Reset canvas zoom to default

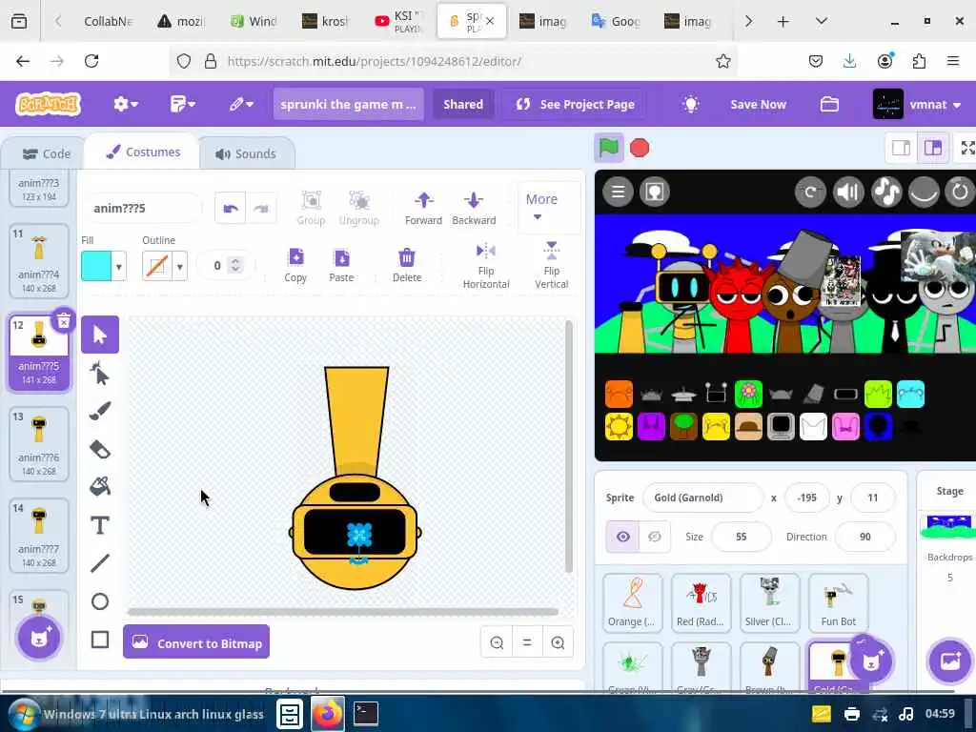(x=527, y=642)
